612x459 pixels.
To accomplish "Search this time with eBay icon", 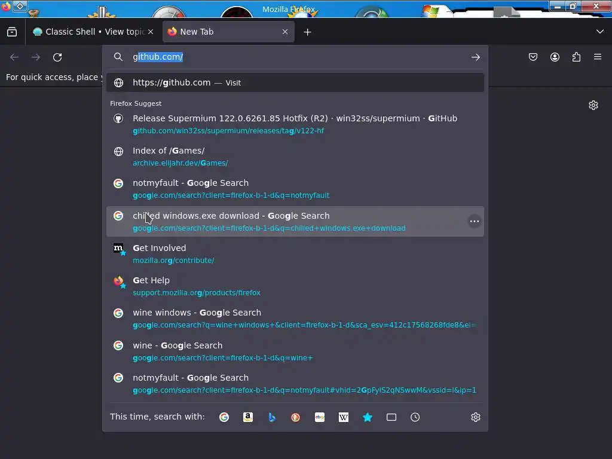I will point(320,417).
